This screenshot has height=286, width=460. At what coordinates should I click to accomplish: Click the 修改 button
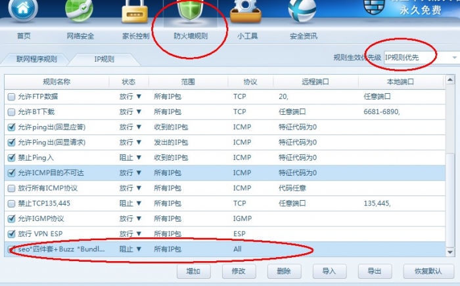(x=239, y=272)
